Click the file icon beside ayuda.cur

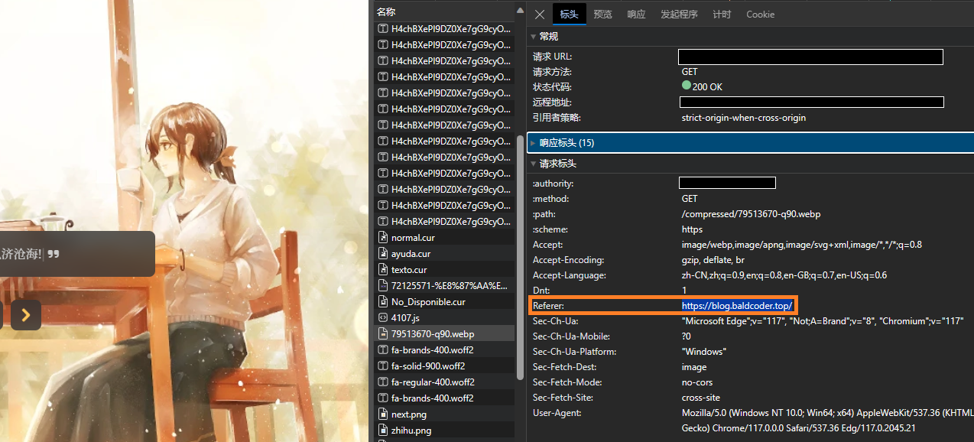[384, 254]
